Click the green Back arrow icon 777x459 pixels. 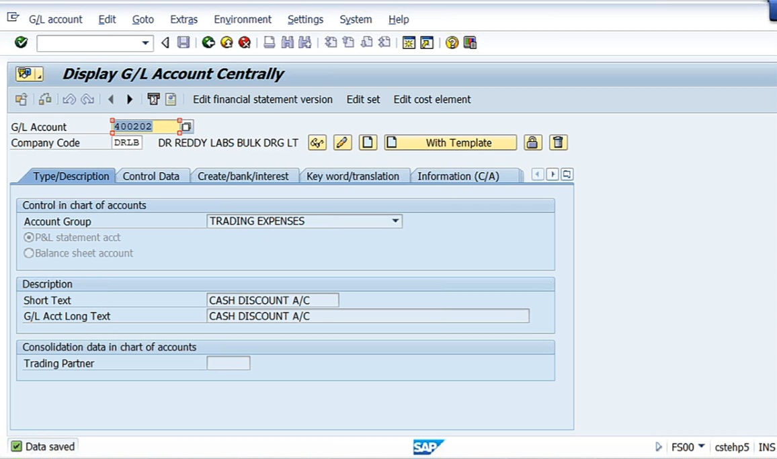[x=208, y=42]
